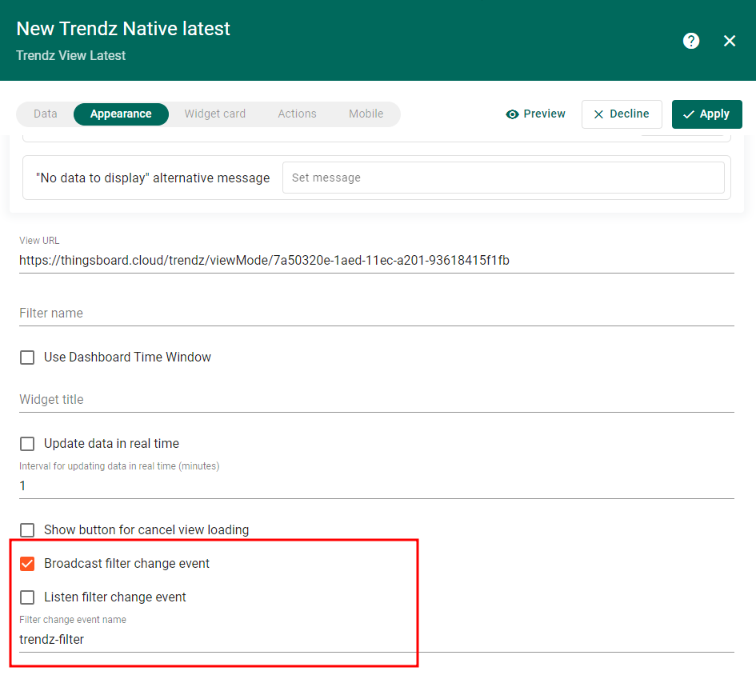Click the Filter name field
This screenshot has width=756, height=691.
[x=376, y=314]
